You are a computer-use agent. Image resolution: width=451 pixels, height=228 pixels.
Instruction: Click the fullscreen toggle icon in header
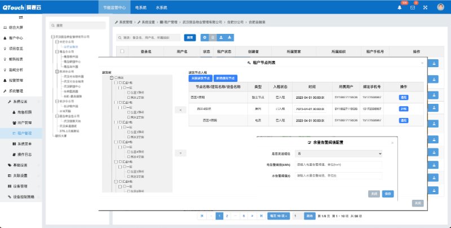[x=426, y=7]
